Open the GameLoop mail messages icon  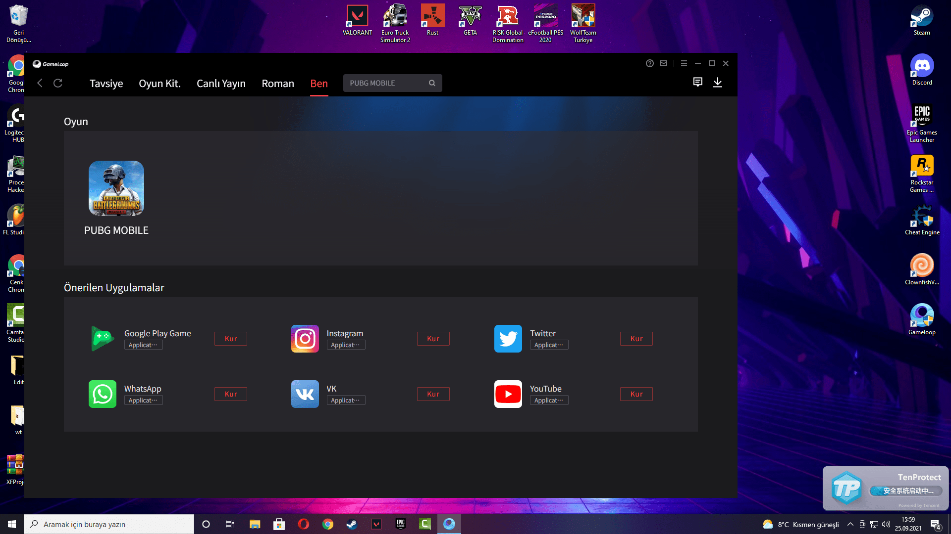click(664, 63)
